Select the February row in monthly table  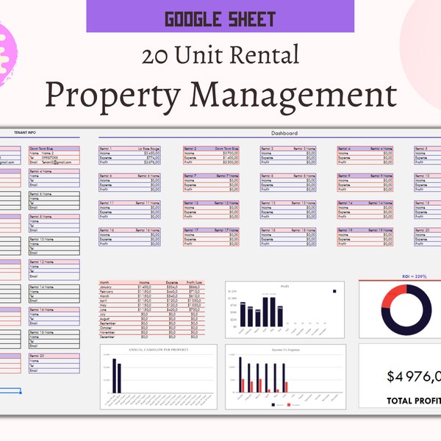coord(152,292)
